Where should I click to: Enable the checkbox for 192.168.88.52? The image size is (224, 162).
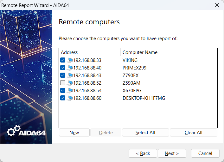(x=63, y=83)
